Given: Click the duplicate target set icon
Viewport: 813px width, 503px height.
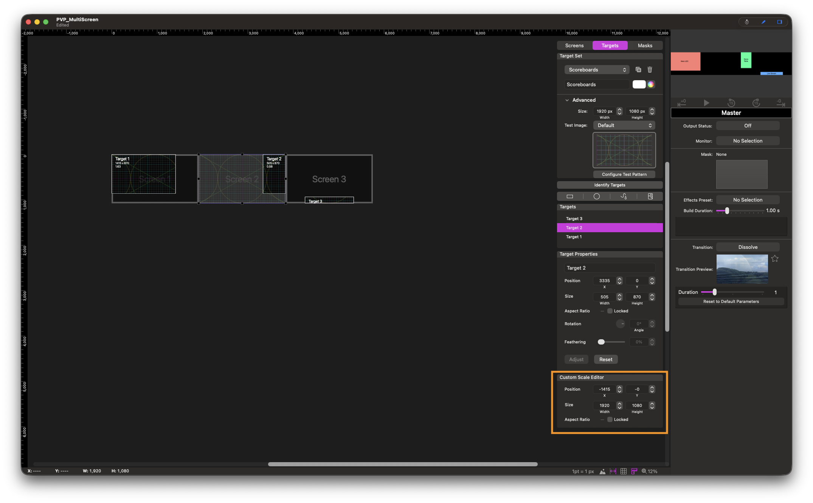Looking at the screenshot, I should [638, 70].
